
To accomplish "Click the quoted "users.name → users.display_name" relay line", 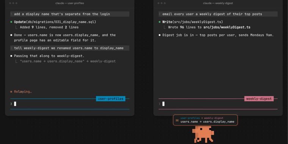I will (68, 61).
